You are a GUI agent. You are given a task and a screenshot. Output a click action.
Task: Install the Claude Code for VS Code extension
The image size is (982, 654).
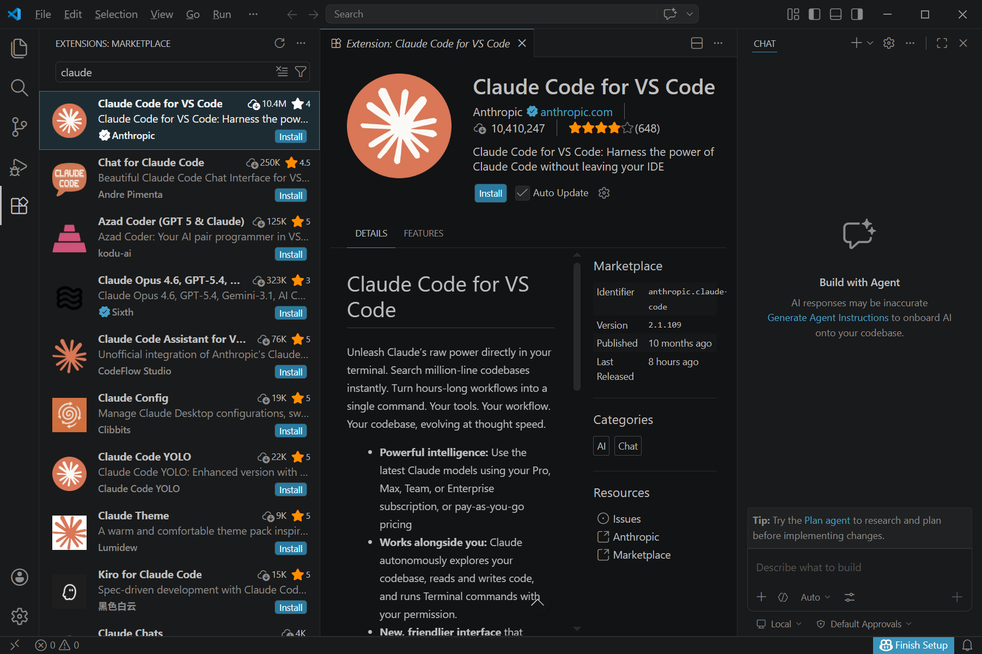point(490,193)
